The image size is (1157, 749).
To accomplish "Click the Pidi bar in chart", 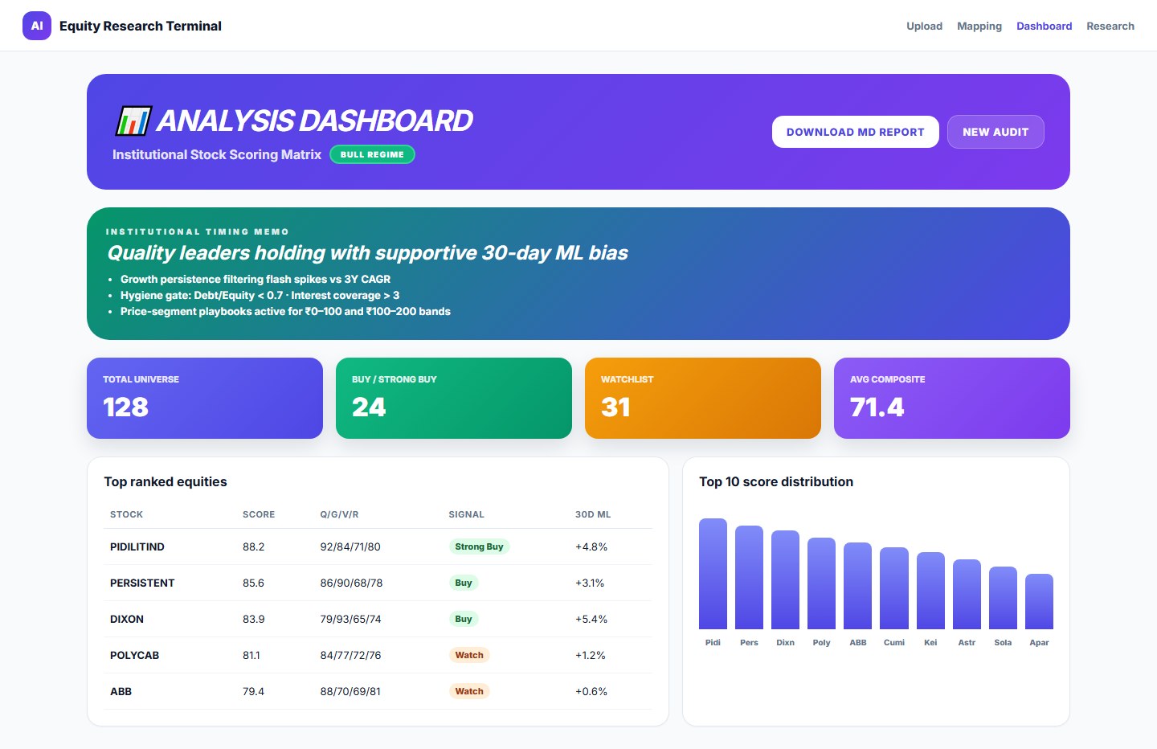I will (x=713, y=574).
